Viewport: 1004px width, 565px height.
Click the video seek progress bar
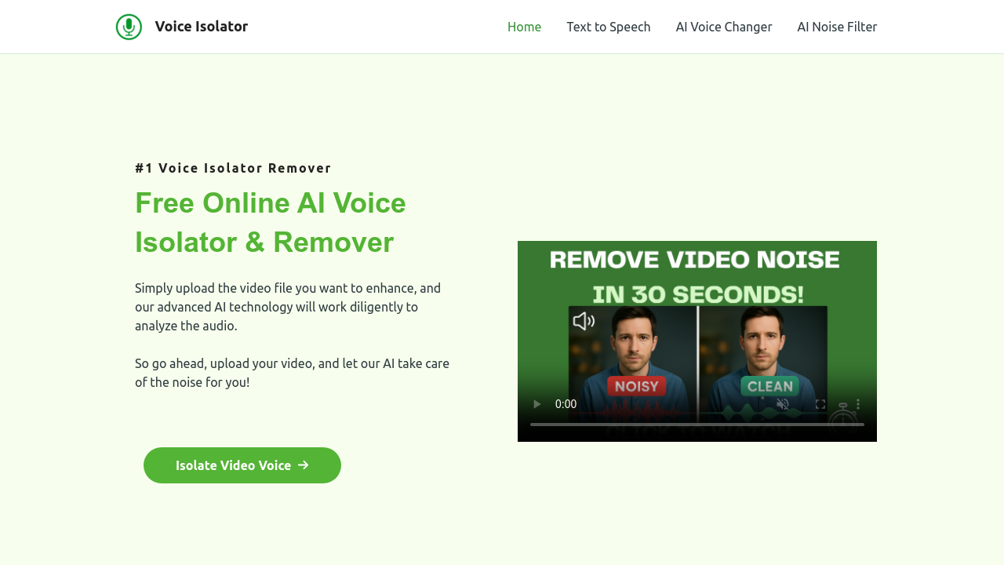(x=697, y=424)
